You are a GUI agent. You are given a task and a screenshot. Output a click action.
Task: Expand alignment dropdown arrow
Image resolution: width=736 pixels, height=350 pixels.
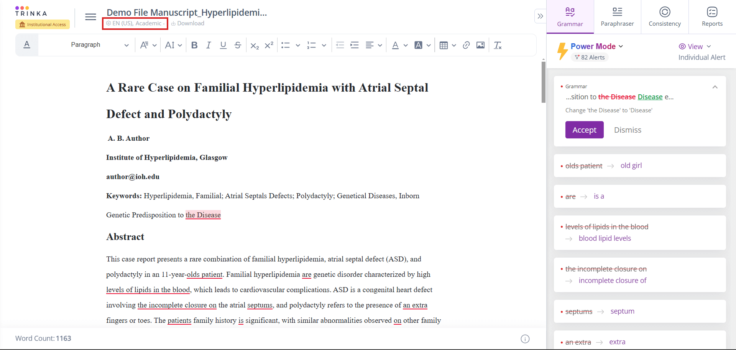(x=380, y=45)
